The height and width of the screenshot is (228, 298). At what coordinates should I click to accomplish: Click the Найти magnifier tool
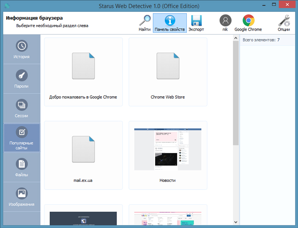145,23
